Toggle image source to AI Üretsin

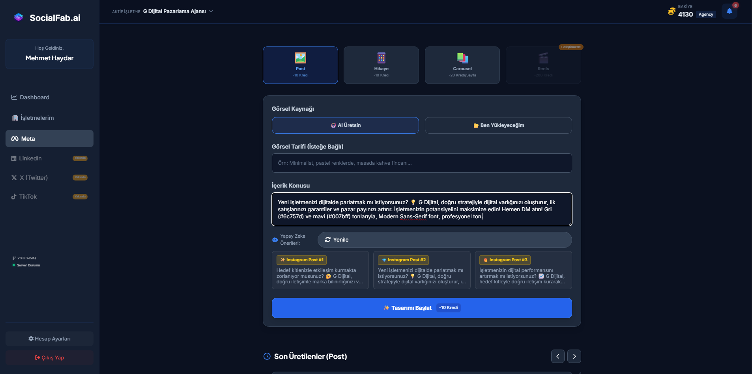click(345, 125)
